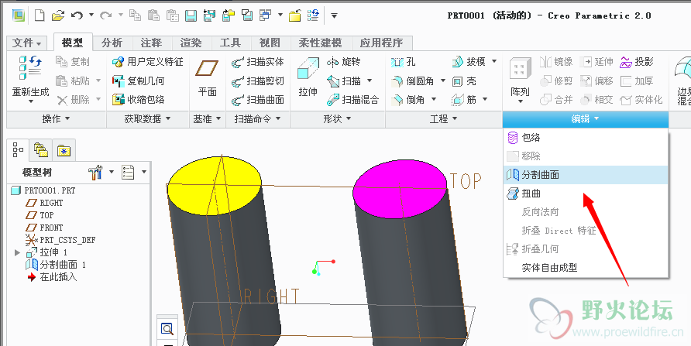Start the 旋转 revolve tool
Viewport: 691px width, 346px height.
point(343,62)
